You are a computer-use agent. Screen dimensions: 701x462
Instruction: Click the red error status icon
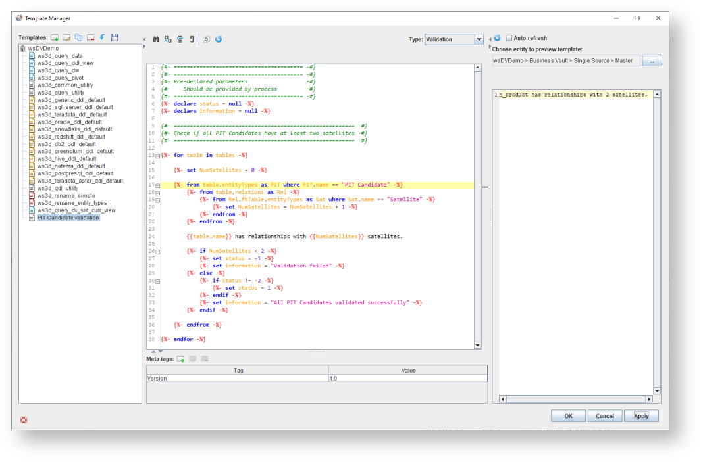(x=24, y=419)
